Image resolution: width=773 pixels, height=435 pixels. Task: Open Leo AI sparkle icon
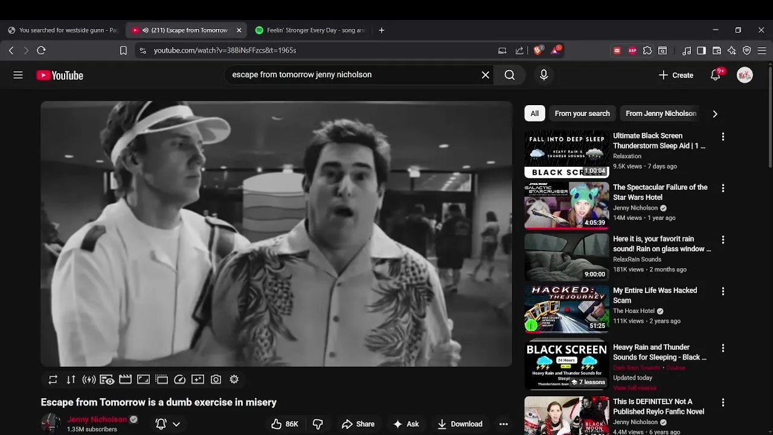[x=732, y=51]
